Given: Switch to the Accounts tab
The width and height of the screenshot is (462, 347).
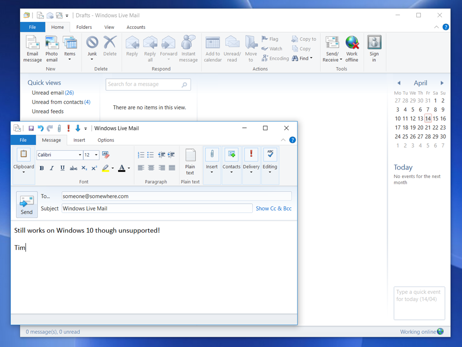Looking at the screenshot, I should click(x=136, y=27).
